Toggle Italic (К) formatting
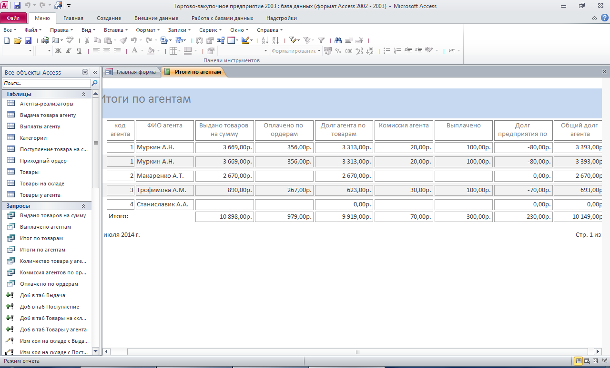610x368 pixels. click(69, 51)
